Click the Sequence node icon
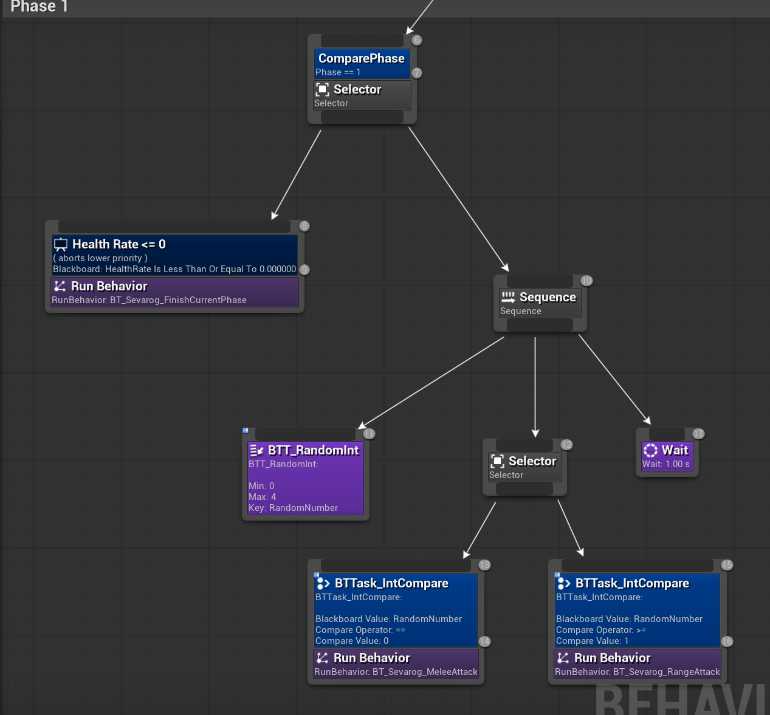Viewport: 770px width, 715px height. coord(508,297)
